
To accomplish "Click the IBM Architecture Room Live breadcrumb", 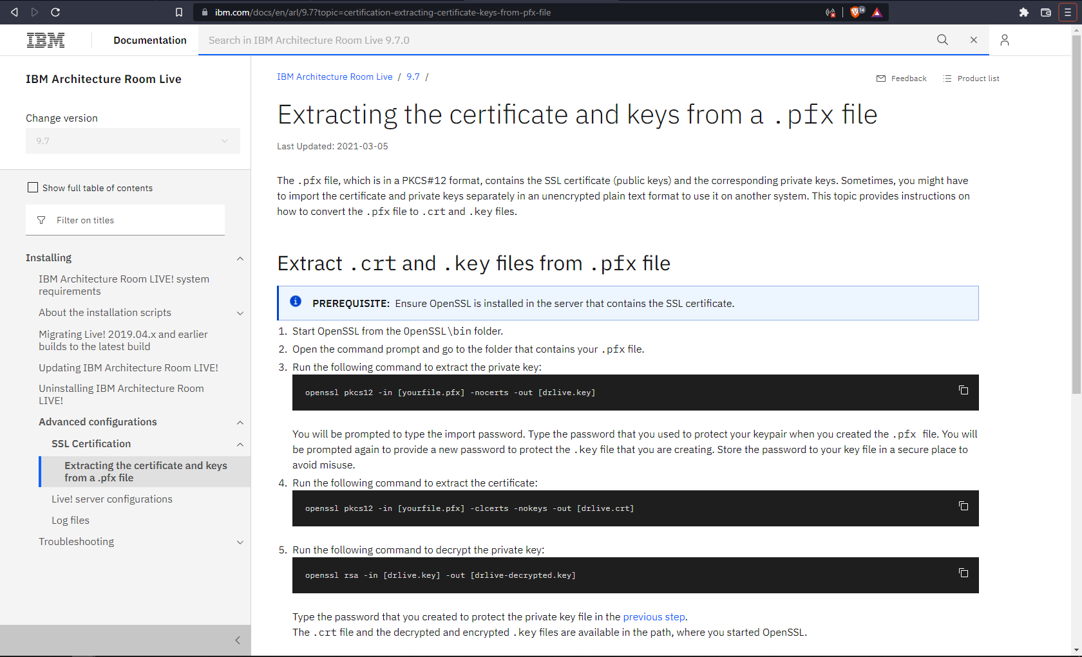I will [x=334, y=76].
